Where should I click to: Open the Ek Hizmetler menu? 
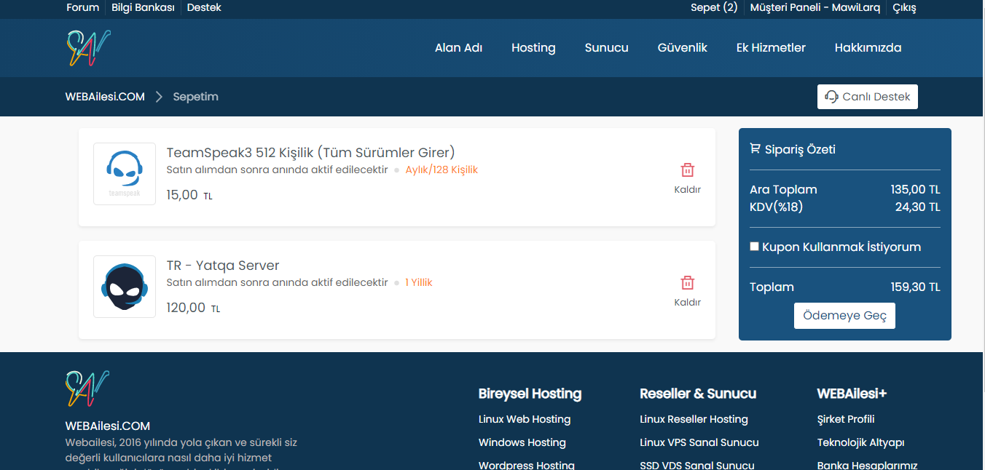[771, 48]
